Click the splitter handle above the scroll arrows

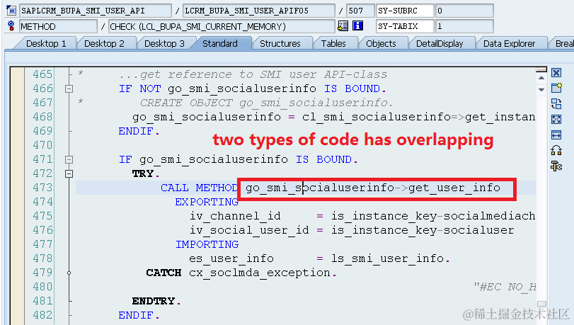pyautogui.click(x=541, y=69)
